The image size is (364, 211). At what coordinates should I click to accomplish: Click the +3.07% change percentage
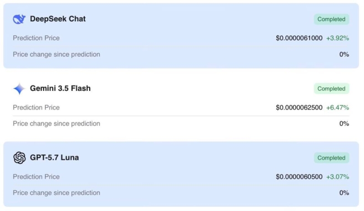pos(338,176)
